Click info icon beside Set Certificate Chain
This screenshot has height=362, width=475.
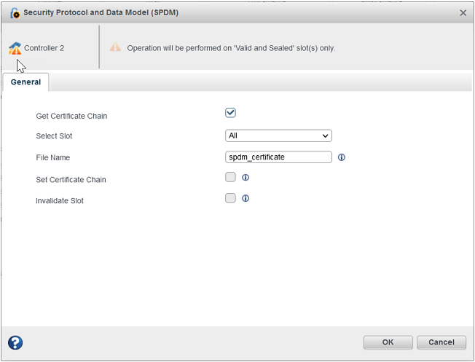246,177
